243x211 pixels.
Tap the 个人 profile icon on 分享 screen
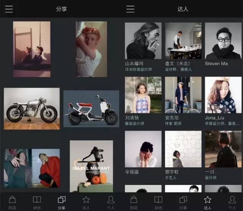(x=110, y=202)
